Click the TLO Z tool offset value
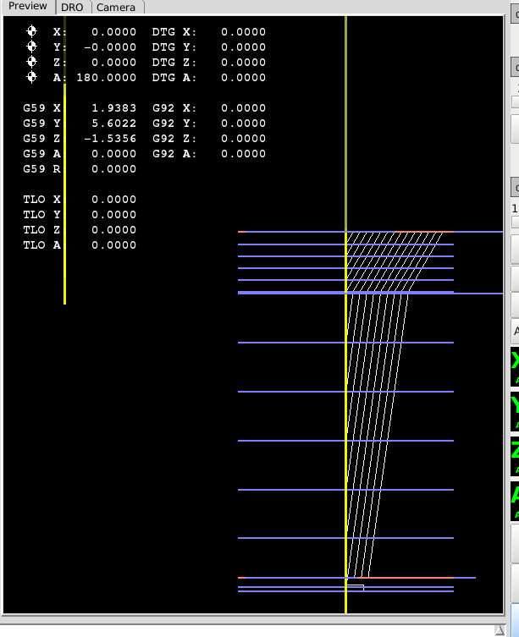The width and height of the screenshot is (519, 637). pos(113,230)
